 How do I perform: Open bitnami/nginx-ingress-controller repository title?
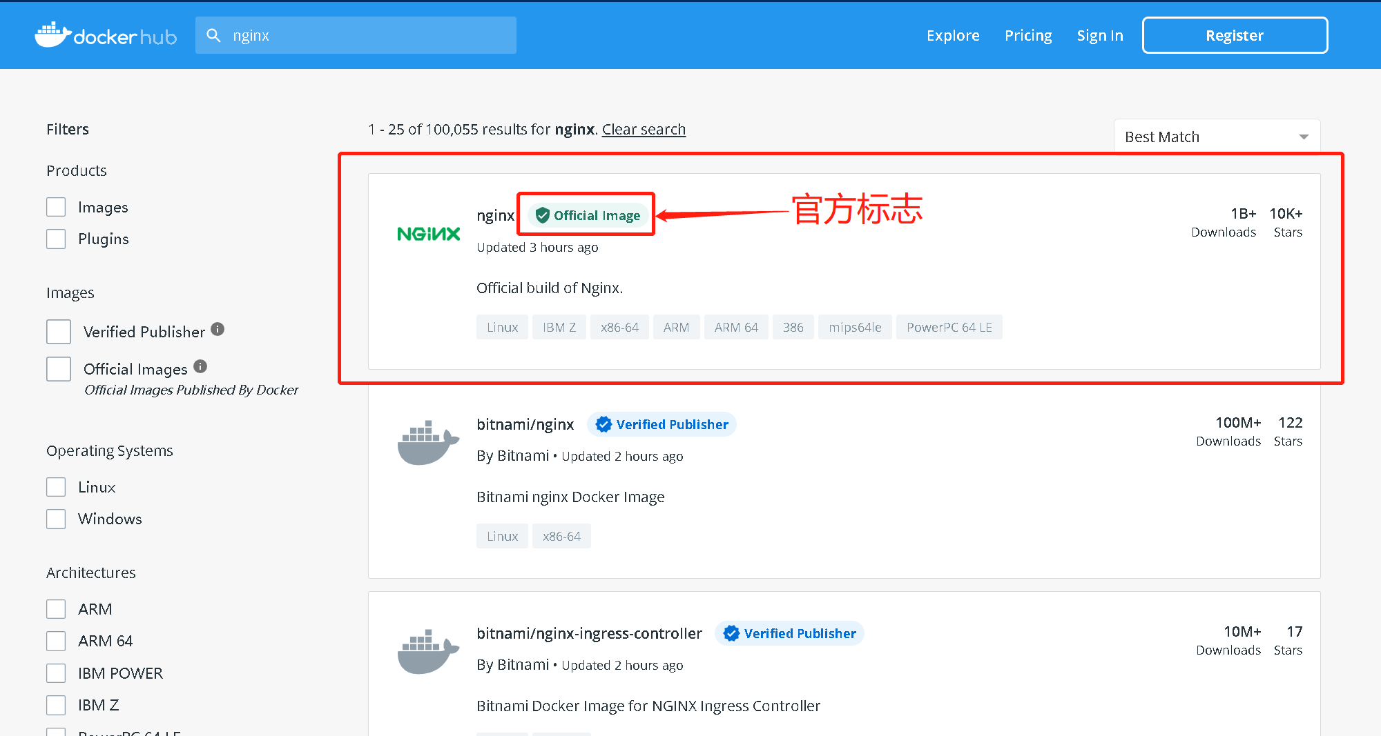pos(589,633)
